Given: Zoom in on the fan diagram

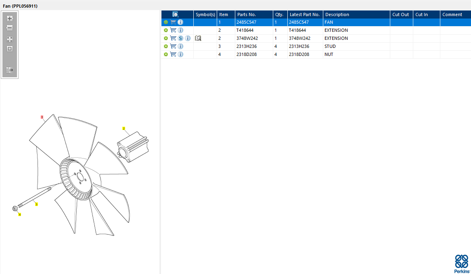Looking at the screenshot, I should click(x=10, y=19).
